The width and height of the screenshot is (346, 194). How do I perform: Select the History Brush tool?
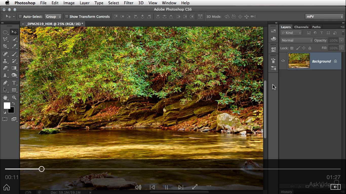pyautogui.click(x=14, y=61)
